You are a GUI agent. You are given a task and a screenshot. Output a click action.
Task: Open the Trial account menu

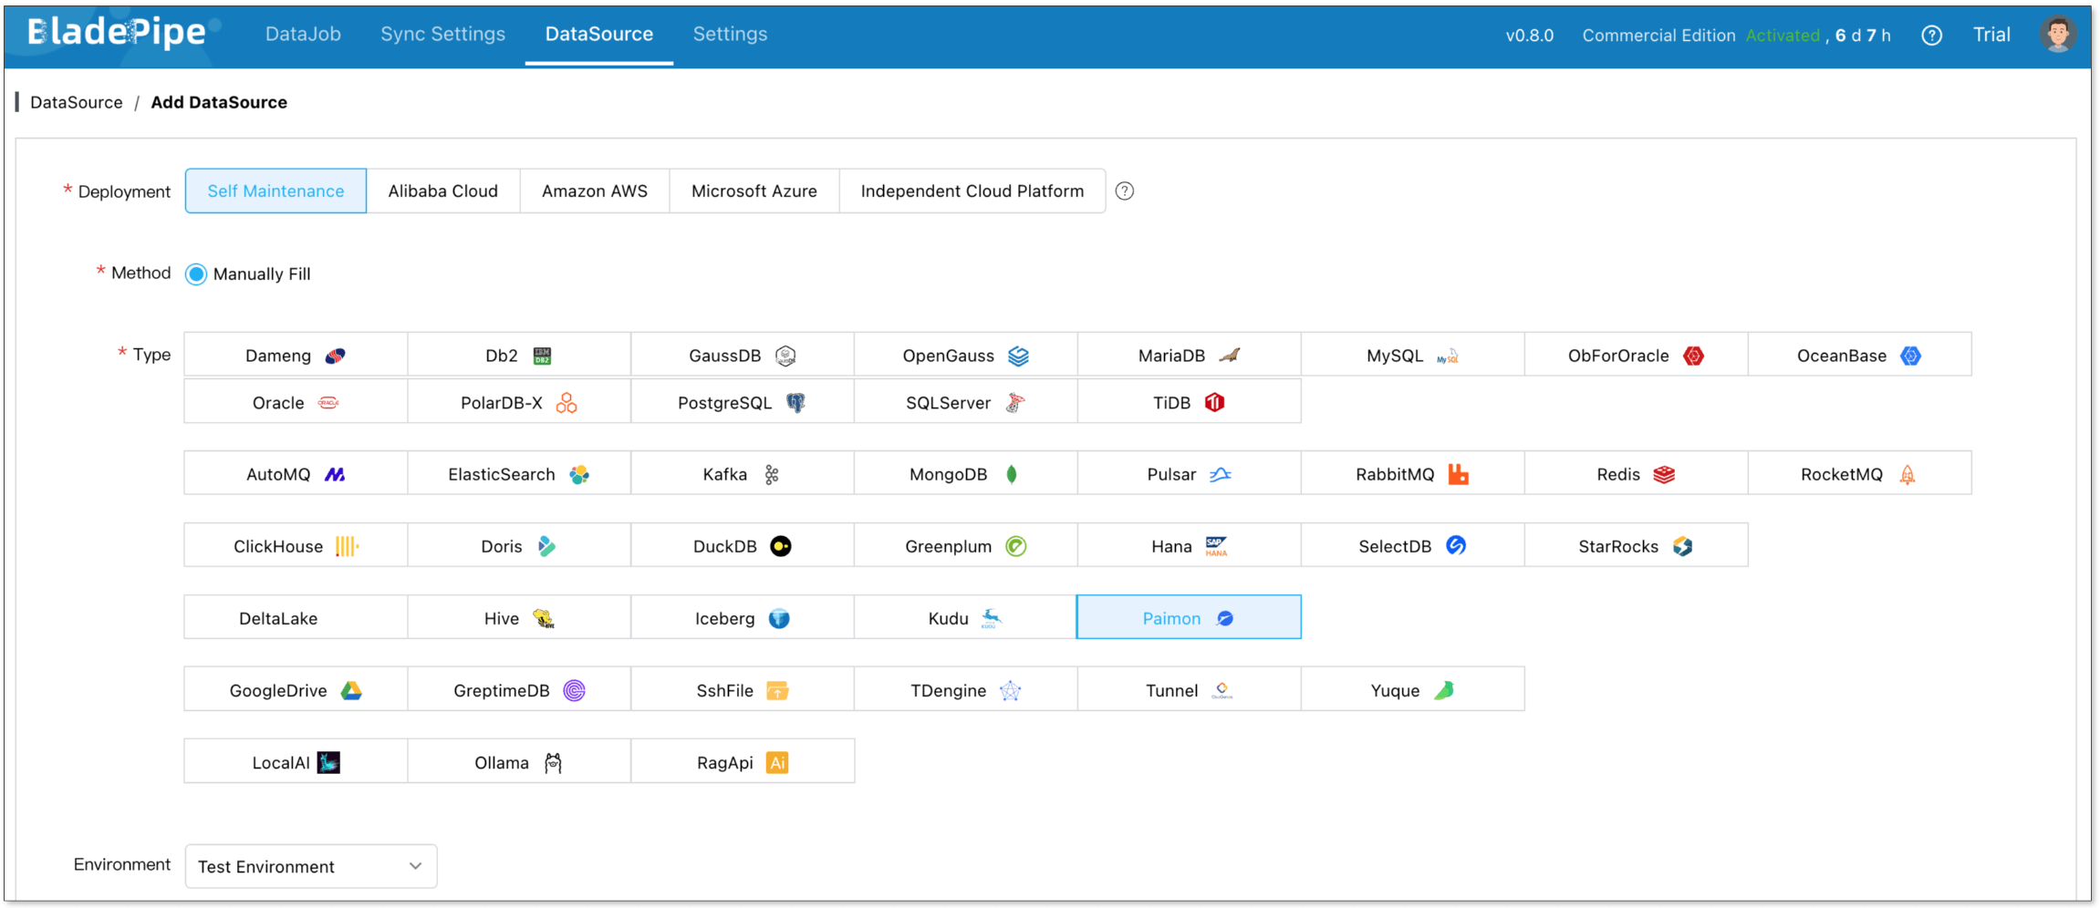coord(1991,35)
